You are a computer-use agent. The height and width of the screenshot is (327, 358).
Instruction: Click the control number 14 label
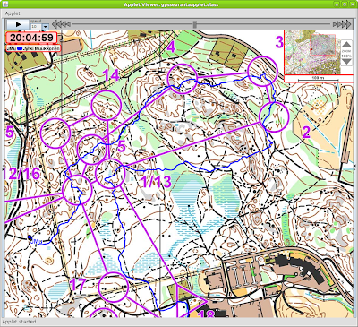(x=111, y=75)
